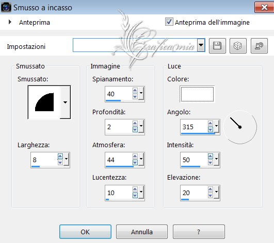Viewport: 274px width, 243px height.
Task: Save the preset with the floppy disk icon
Action: (x=217, y=46)
